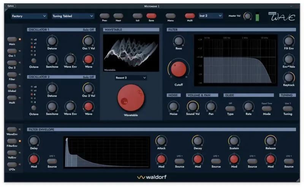The image size is (304, 187).
Task: Click the red Mod knob under Attack
Action: coord(161,159)
